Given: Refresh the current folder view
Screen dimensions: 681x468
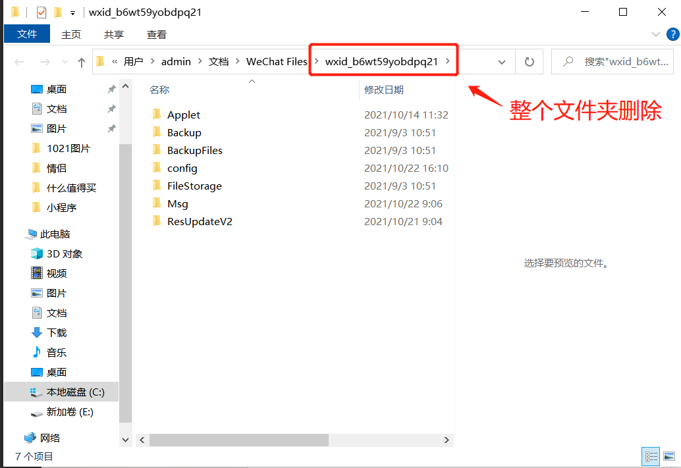Looking at the screenshot, I should (x=529, y=62).
